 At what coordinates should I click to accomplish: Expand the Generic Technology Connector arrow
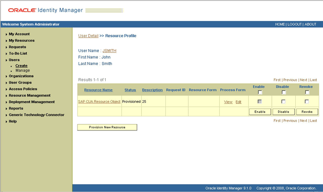pyautogui.click(x=6, y=115)
